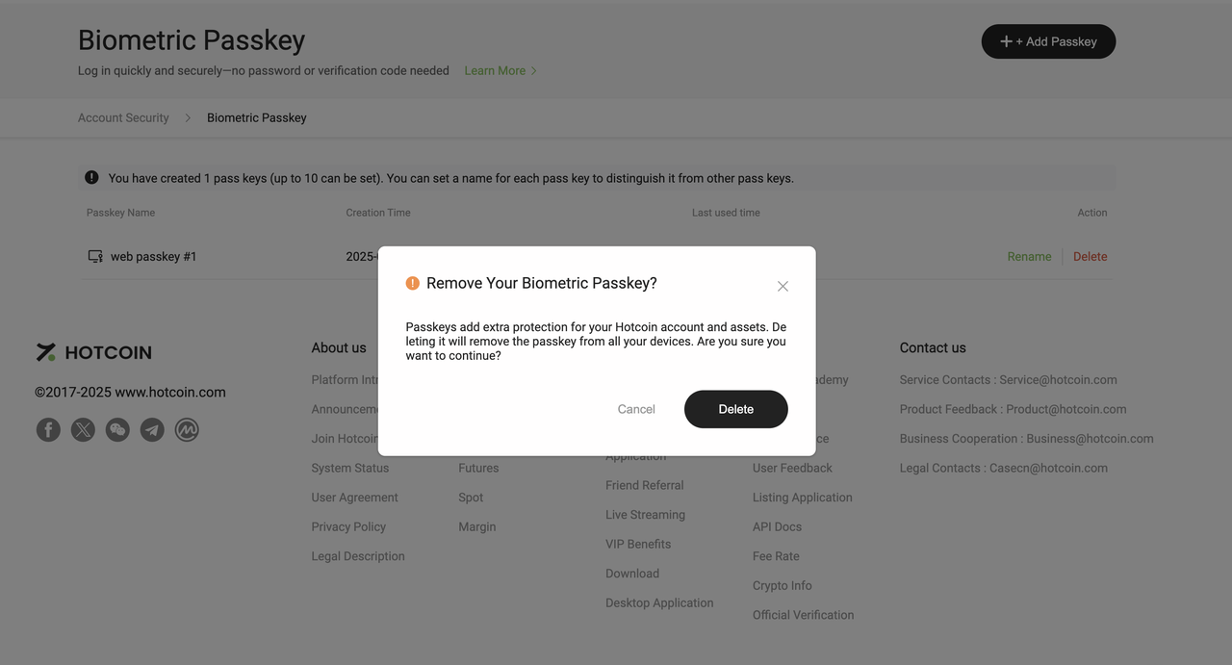Click the info icon in passkey notice
This screenshot has width=1232, height=665.
[91, 177]
